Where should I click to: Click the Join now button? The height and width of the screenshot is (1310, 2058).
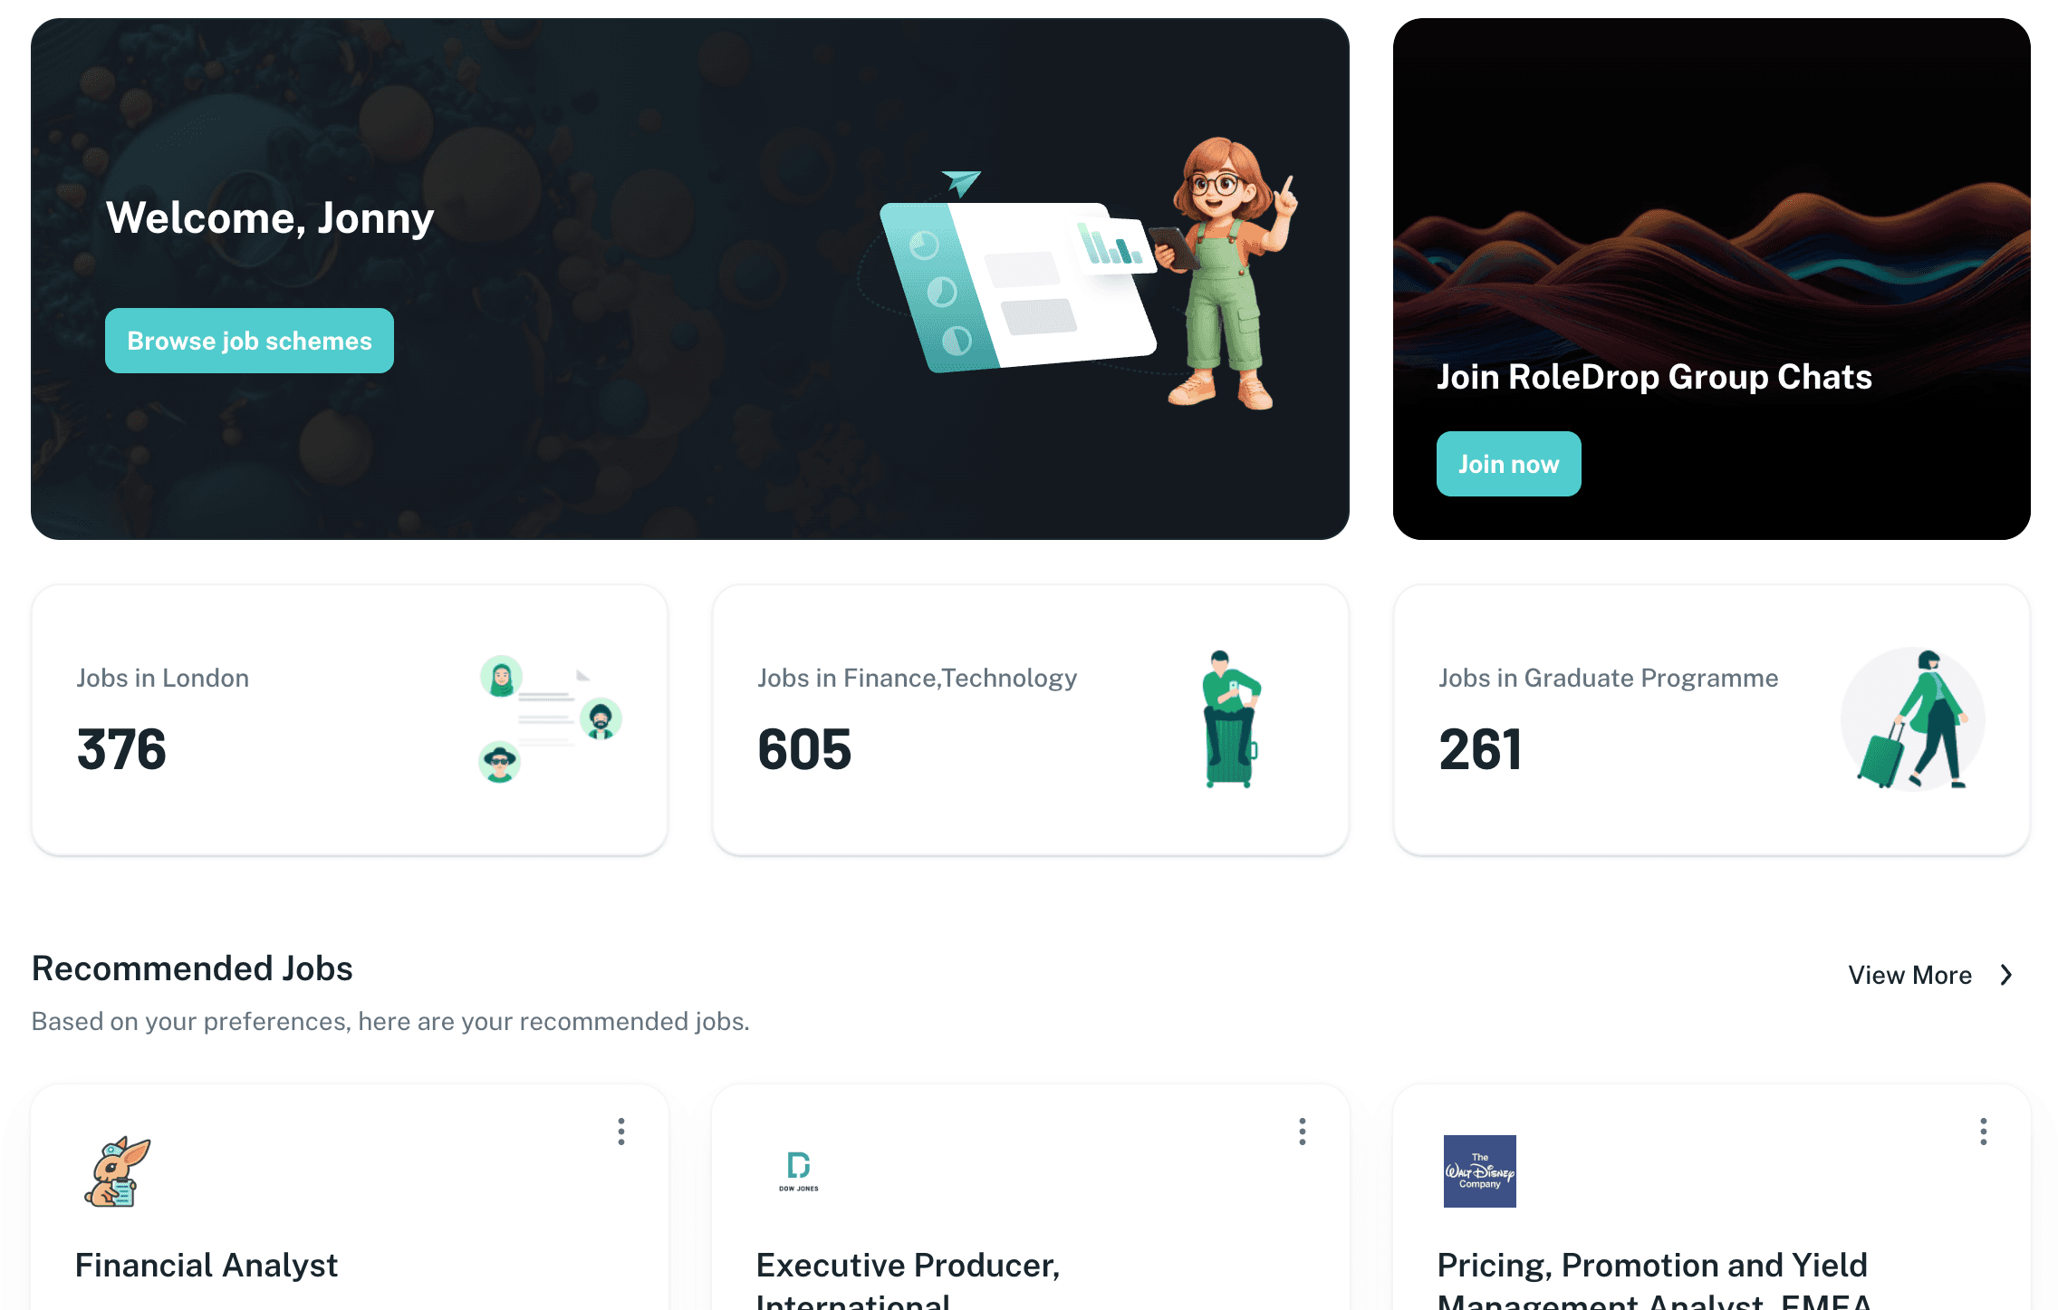(1508, 464)
